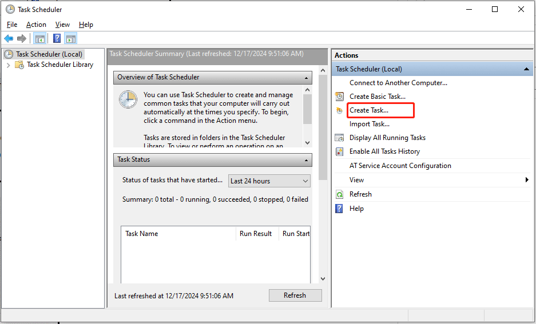Click the Back arrow toolbar icon
The width and height of the screenshot is (536, 324).
click(x=9, y=39)
